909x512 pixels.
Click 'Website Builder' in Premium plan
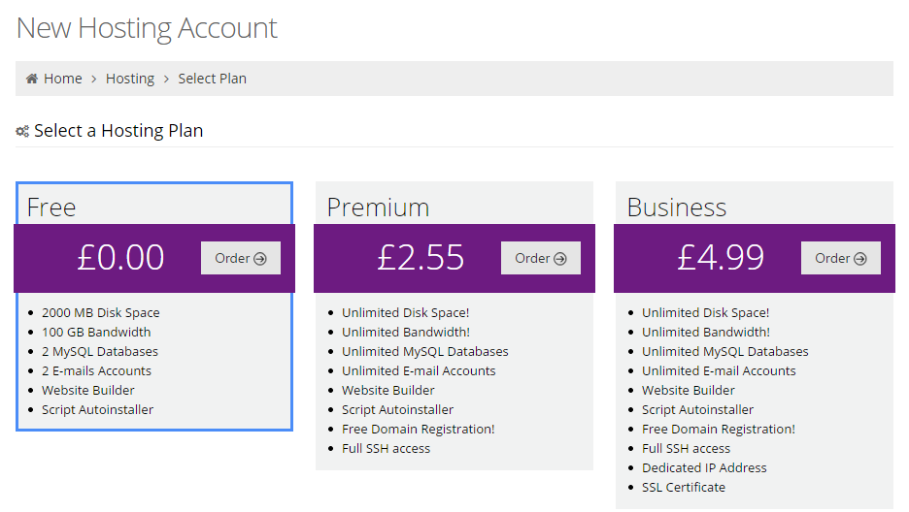388,391
